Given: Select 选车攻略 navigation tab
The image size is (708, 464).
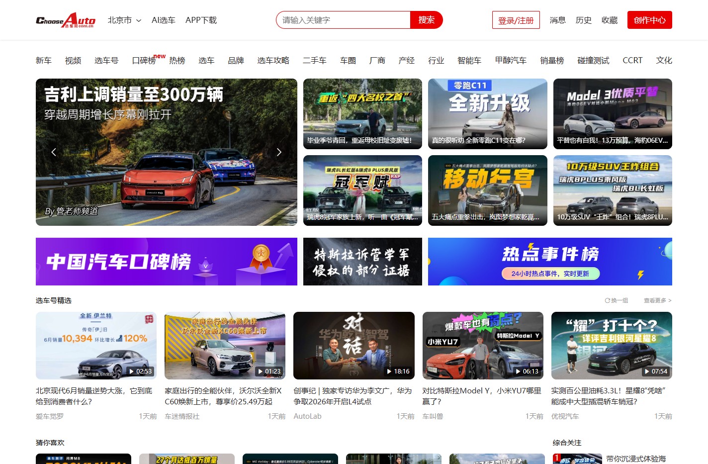Looking at the screenshot, I should (x=273, y=61).
